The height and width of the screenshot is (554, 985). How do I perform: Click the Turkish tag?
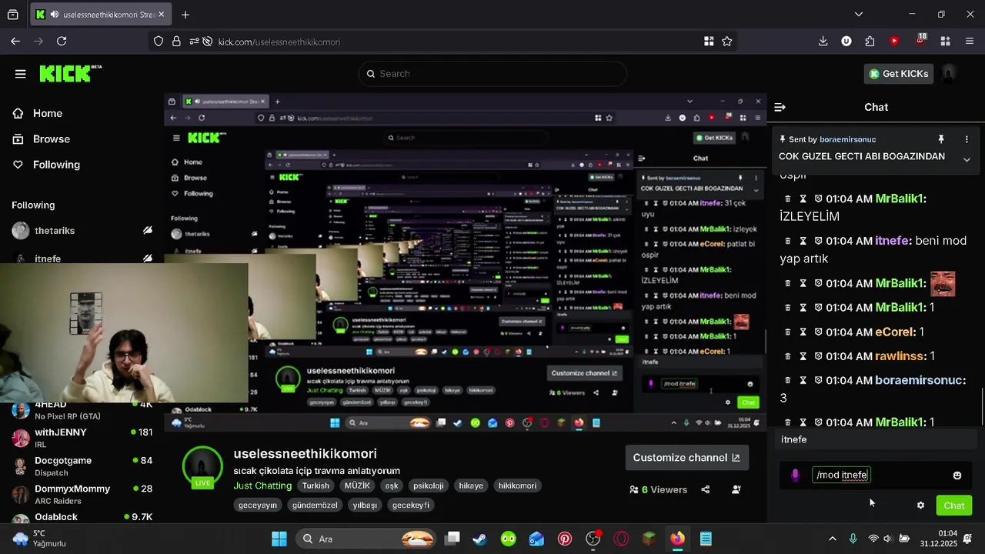(x=316, y=486)
